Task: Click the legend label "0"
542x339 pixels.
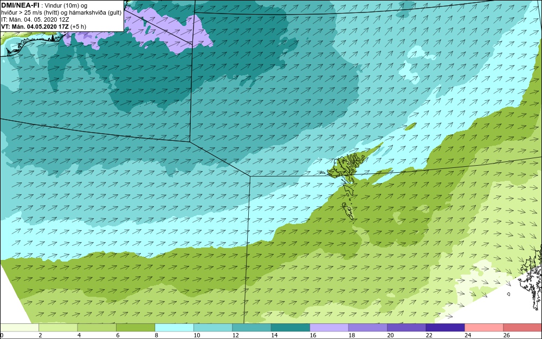Action: 2,335
